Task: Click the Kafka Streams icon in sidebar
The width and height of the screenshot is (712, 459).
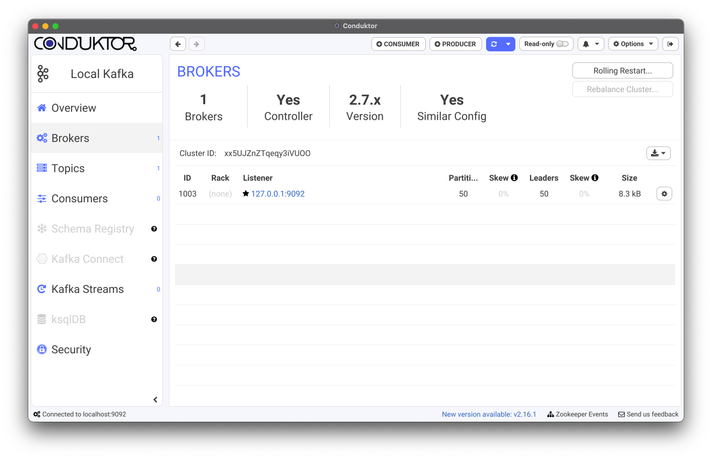Action: [x=42, y=289]
